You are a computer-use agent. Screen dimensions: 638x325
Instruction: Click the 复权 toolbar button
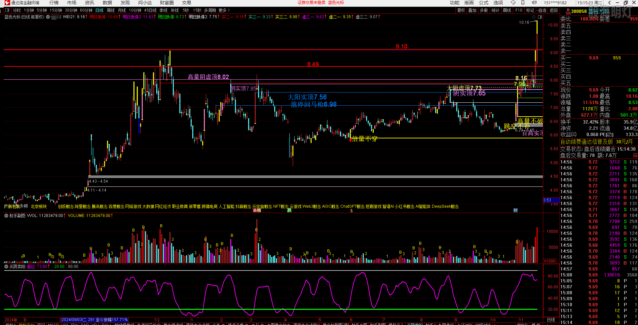[461, 10]
